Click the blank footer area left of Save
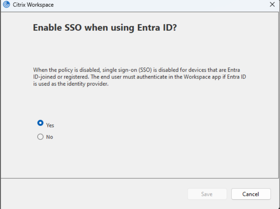The image size is (280, 209). click(92, 194)
